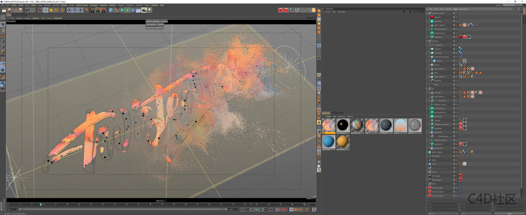The width and height of the screenshot is (526, 215).
Task: Click the Options menu in viewport
Action: [36, 18]
